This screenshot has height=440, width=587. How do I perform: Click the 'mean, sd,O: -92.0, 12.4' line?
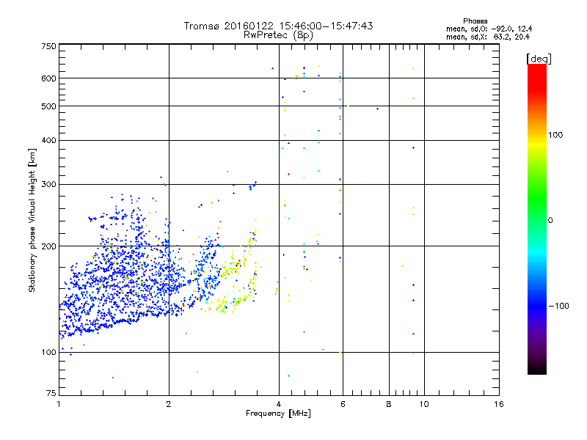click(x=489, y=29)
